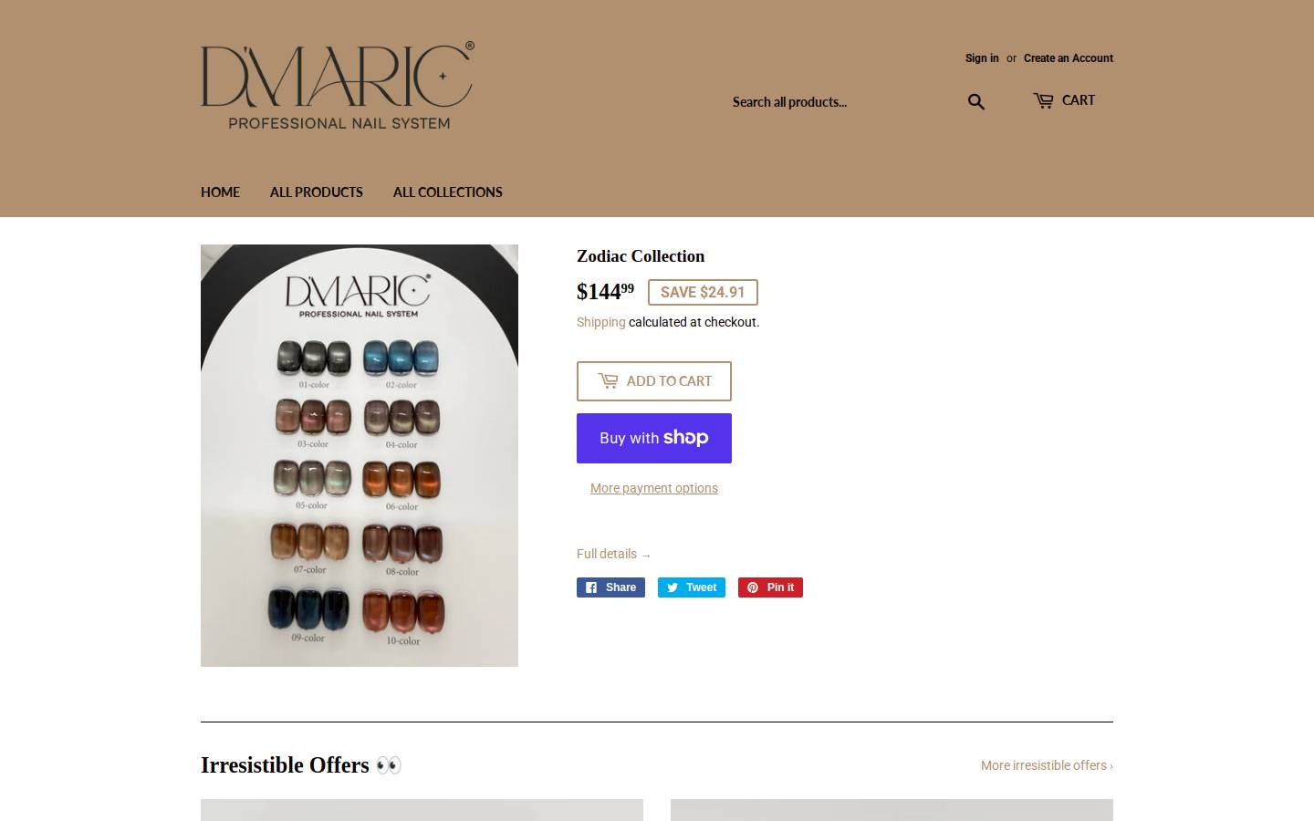Click the D'MARIC Professional Nail System logo
This screenshot has width=1314, height=821.
coord(338,86)
